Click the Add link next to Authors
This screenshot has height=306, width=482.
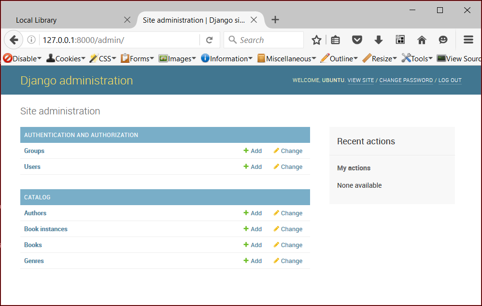pos(253,213)
